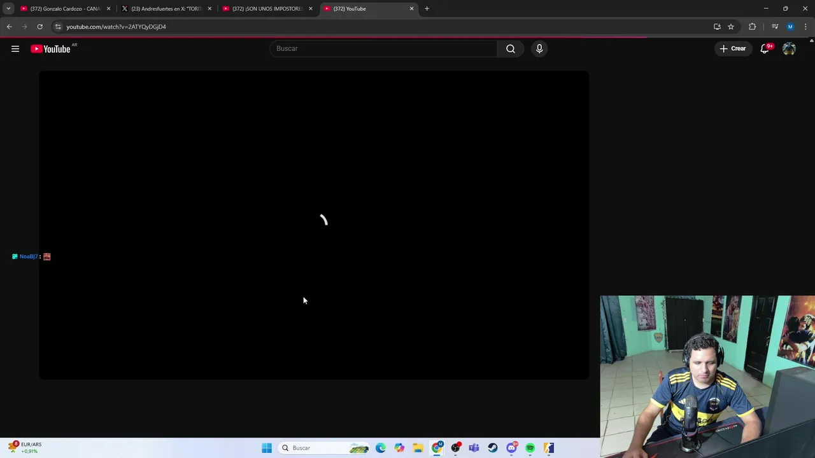Viewport: 815px width, 458px height.
Task: Open the Crear create button
Action: pyautogui.click(x=733, y=48)
